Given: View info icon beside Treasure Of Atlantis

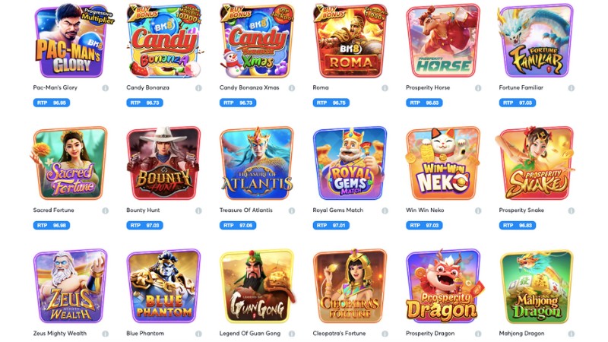Looking at the screenshot, I should [292, 211].
